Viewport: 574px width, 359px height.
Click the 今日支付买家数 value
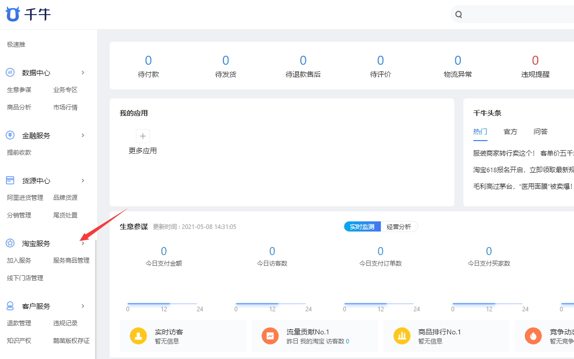click(x=488, y=251)
